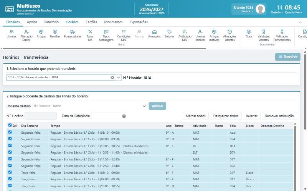Click the Atribuir button
307x191 pixels.
(x=157, y=106)
